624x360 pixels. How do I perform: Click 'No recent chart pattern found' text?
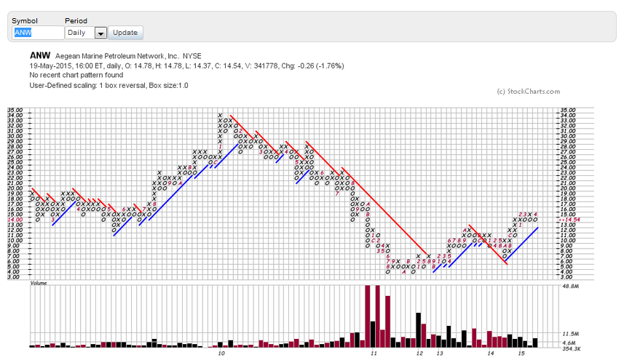tap(76, 75)
